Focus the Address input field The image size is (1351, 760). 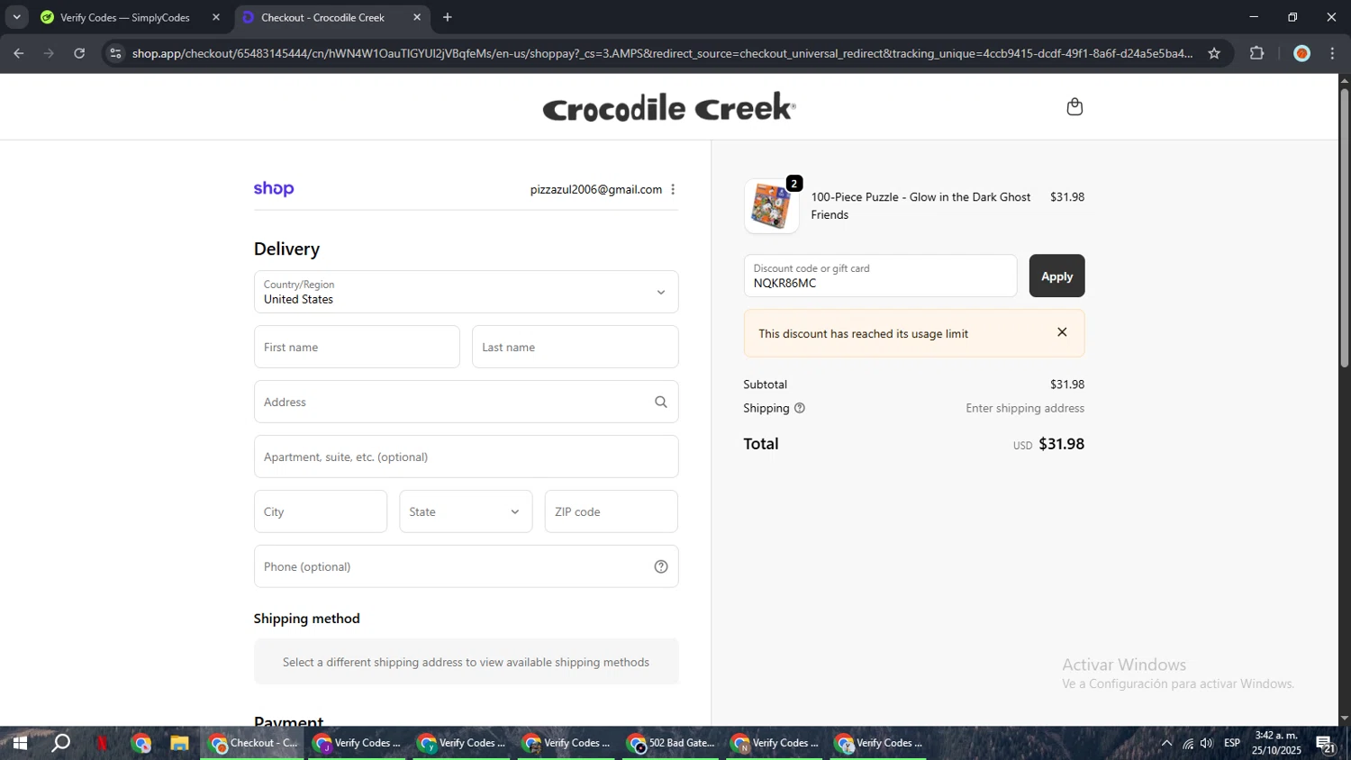466,402
